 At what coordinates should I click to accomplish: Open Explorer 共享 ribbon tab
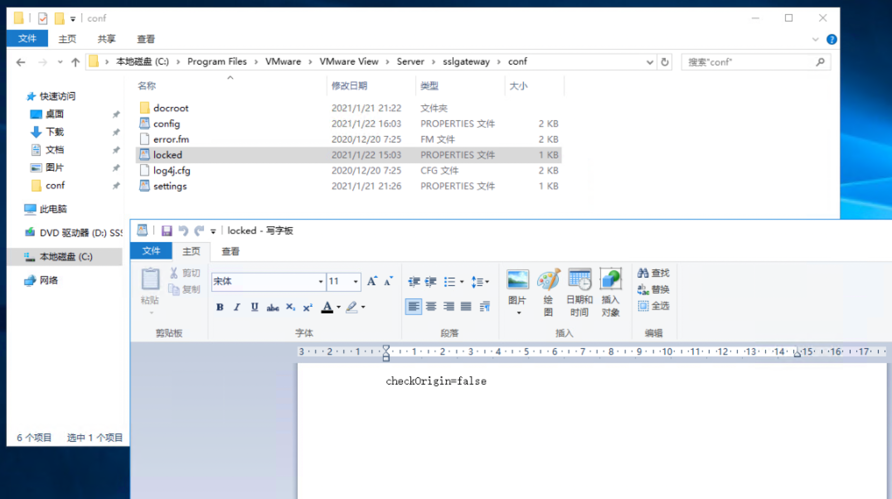[x=107, y=39]
